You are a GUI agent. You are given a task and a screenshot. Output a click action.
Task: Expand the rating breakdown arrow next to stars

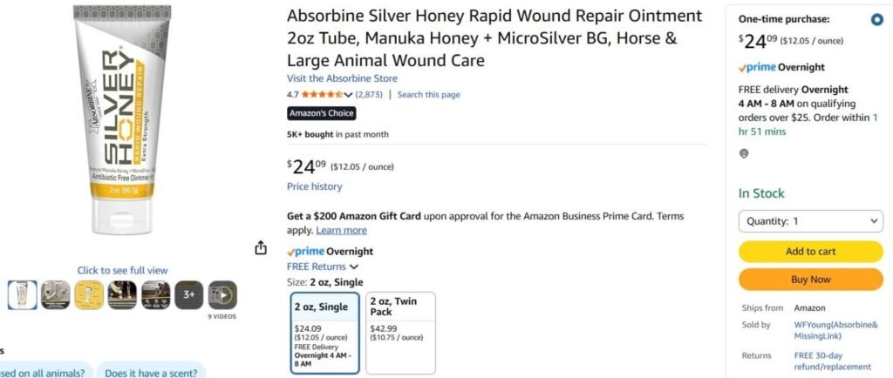coord(349,95)
